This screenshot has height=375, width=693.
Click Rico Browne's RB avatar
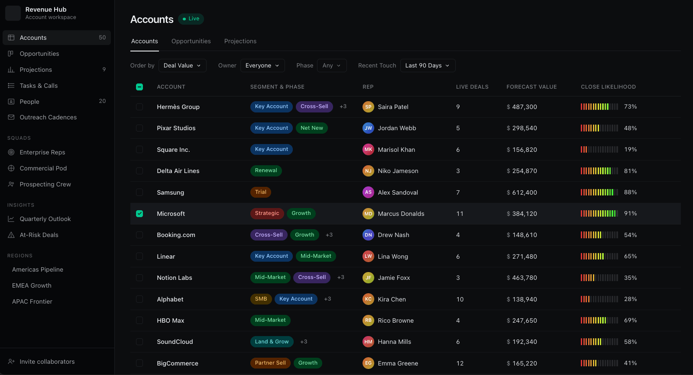[x=368, y=321]
